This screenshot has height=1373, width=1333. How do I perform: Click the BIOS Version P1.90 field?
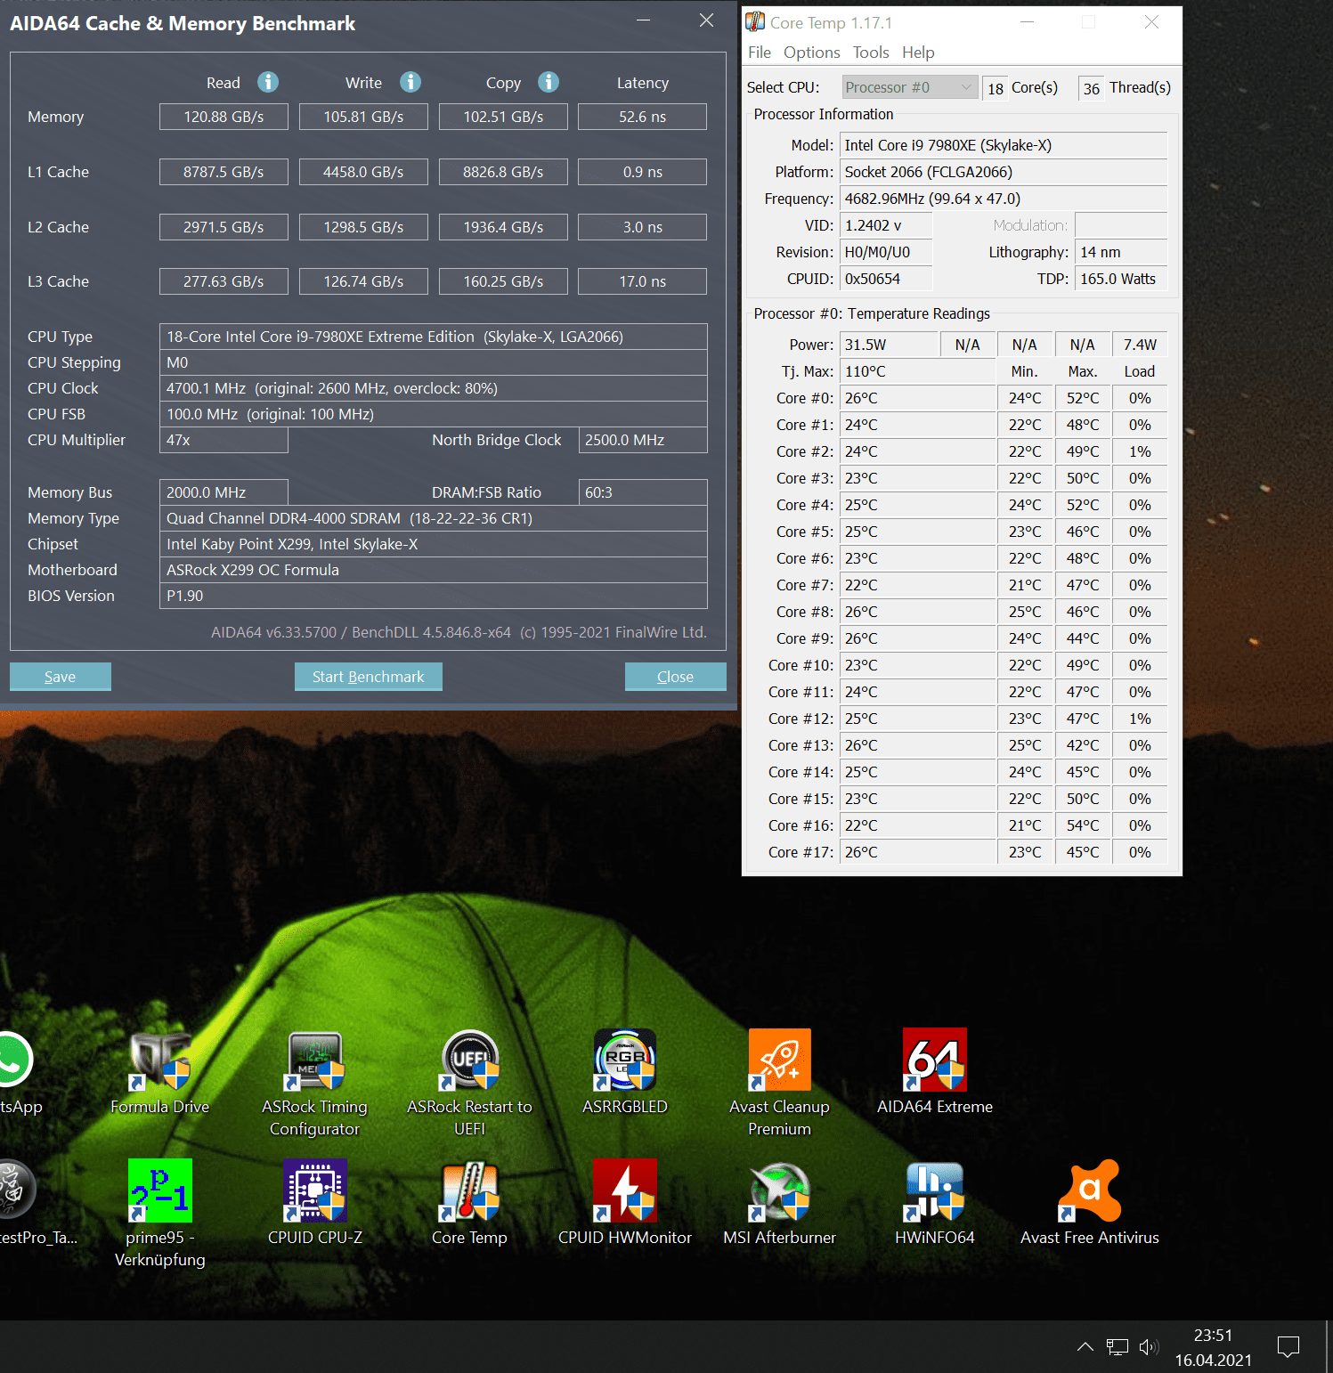click(434, 596)
